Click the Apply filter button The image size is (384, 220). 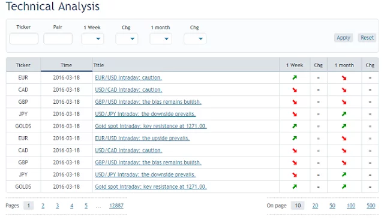point(343,38)
